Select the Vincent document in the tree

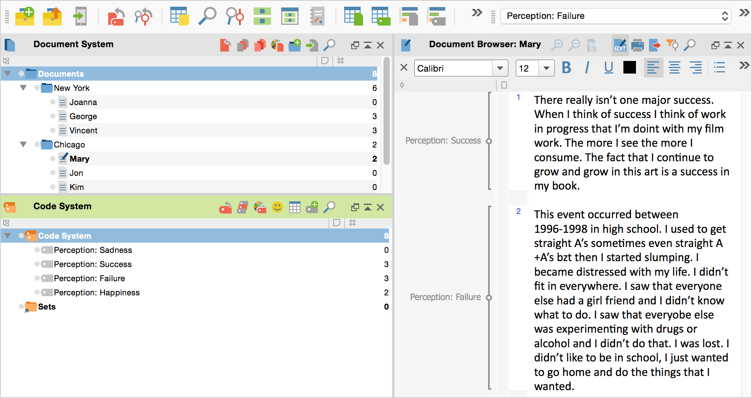83,130
